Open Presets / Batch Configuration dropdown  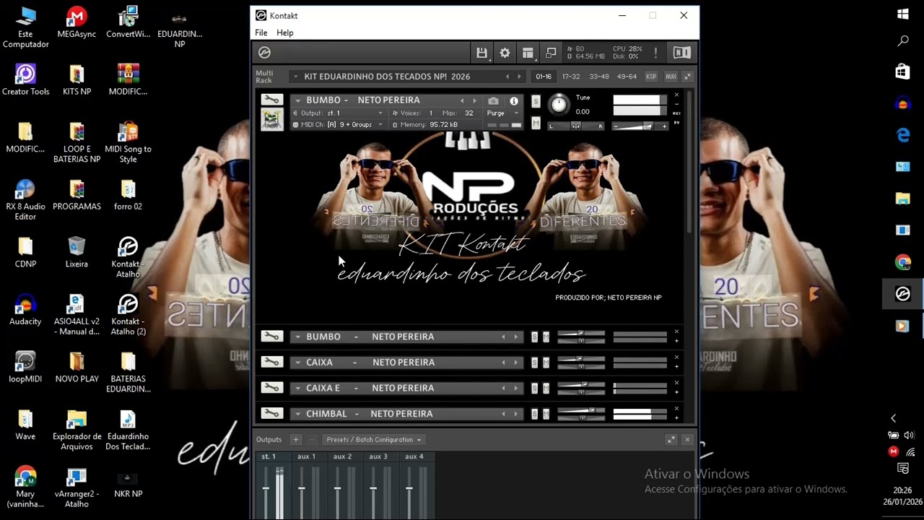point(374,439)
